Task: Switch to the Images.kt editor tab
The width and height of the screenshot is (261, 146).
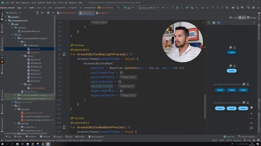Action: click(103, 13)
